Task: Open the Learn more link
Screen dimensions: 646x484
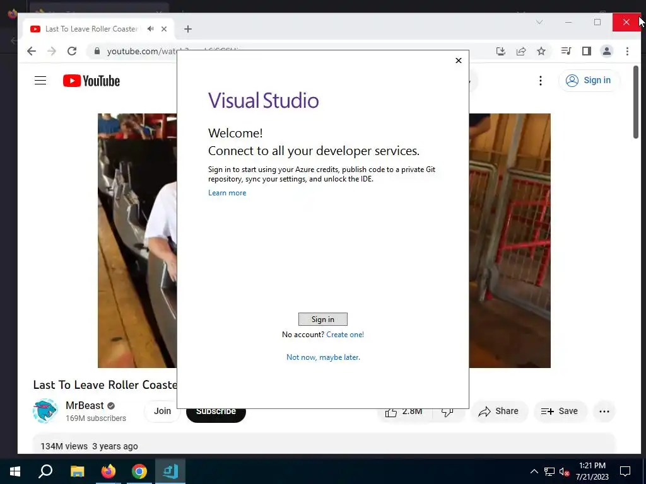Action: (x=227, y=193)
